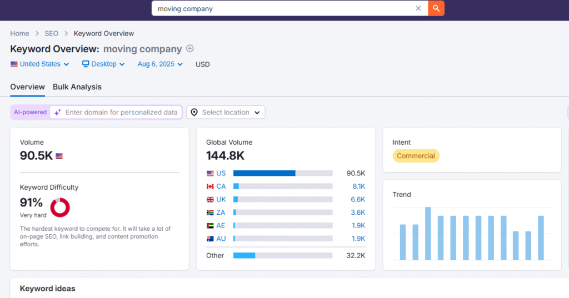
Task: Click the plus icon beside moving company
Action: tap(190, 49)
